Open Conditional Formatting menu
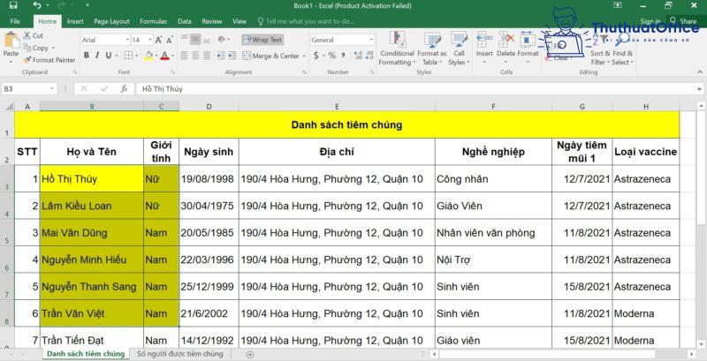This screenshot has width=707, height=361. 397,49
